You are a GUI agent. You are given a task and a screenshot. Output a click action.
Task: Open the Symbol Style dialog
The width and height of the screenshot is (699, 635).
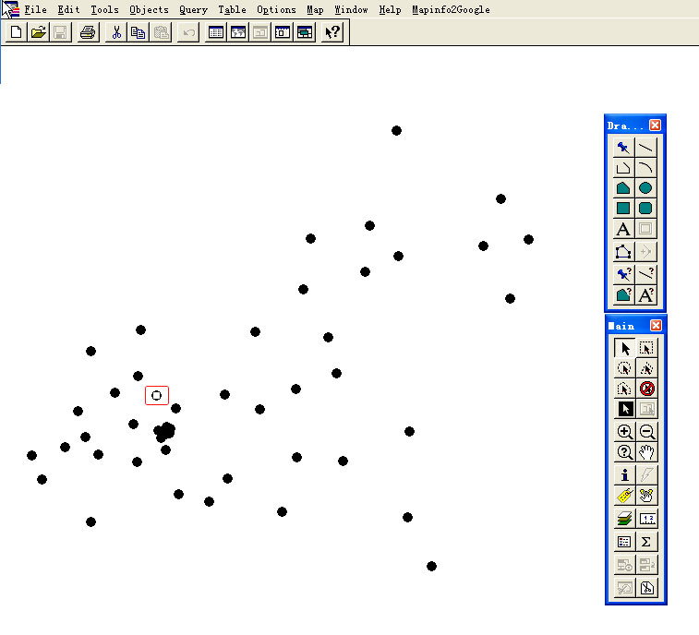[623, 273]
